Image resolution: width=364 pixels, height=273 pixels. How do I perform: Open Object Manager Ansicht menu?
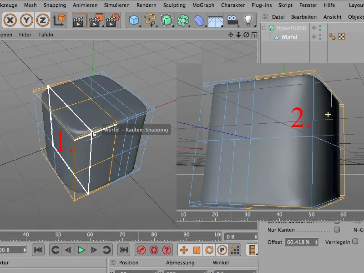(x=333, y=17)
